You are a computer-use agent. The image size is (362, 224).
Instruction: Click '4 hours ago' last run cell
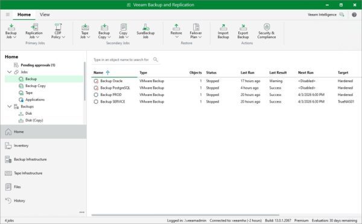pos(249,88)
